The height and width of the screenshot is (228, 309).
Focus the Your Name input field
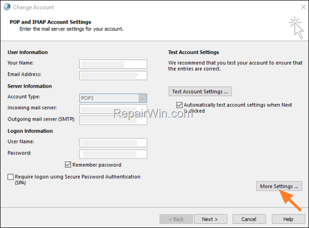[113, 64]
